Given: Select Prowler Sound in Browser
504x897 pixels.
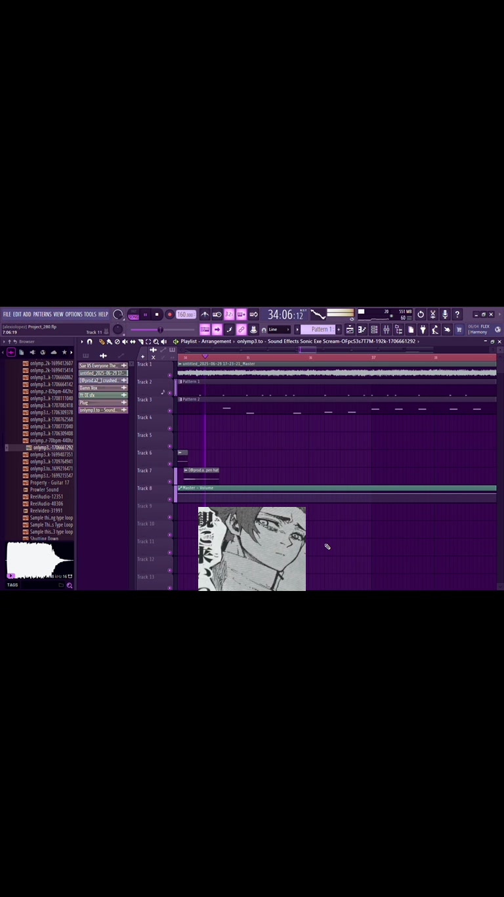Looking at the screenshot, I should point(44,490).
